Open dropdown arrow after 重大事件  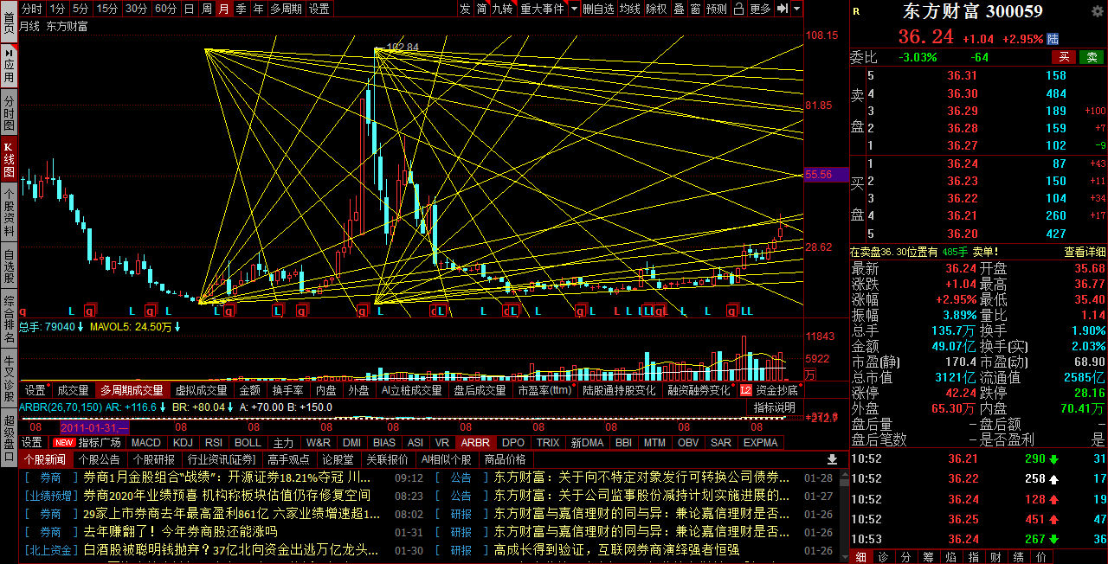(575, 9)
